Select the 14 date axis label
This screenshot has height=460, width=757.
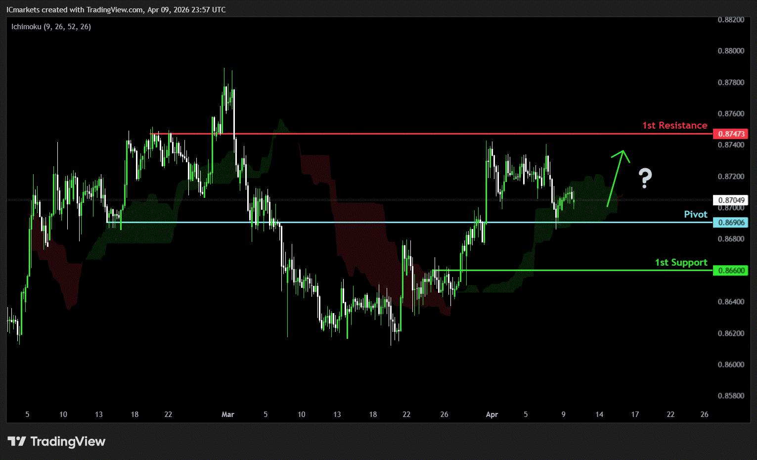[x=599, y=414]
